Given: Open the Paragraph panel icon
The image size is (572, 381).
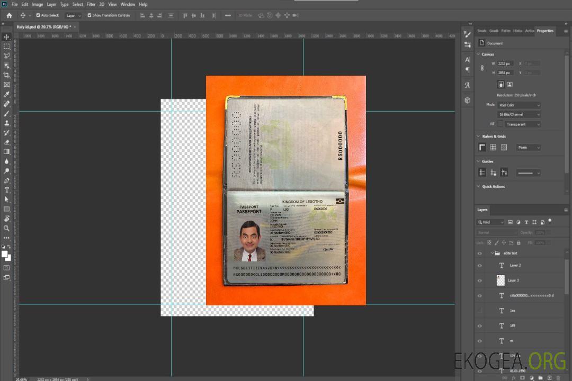Looking at the screenshot, I should click(467, 70).
